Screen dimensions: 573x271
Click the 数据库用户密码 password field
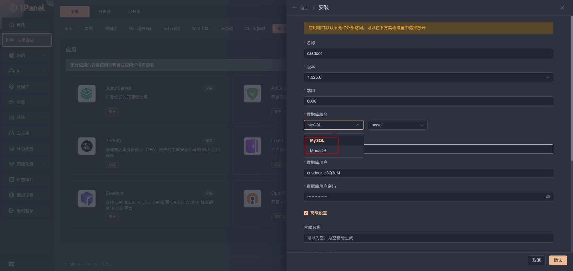tap(429, 197)
